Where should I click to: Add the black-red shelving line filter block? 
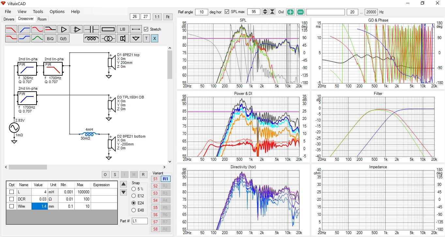[50, 29]
